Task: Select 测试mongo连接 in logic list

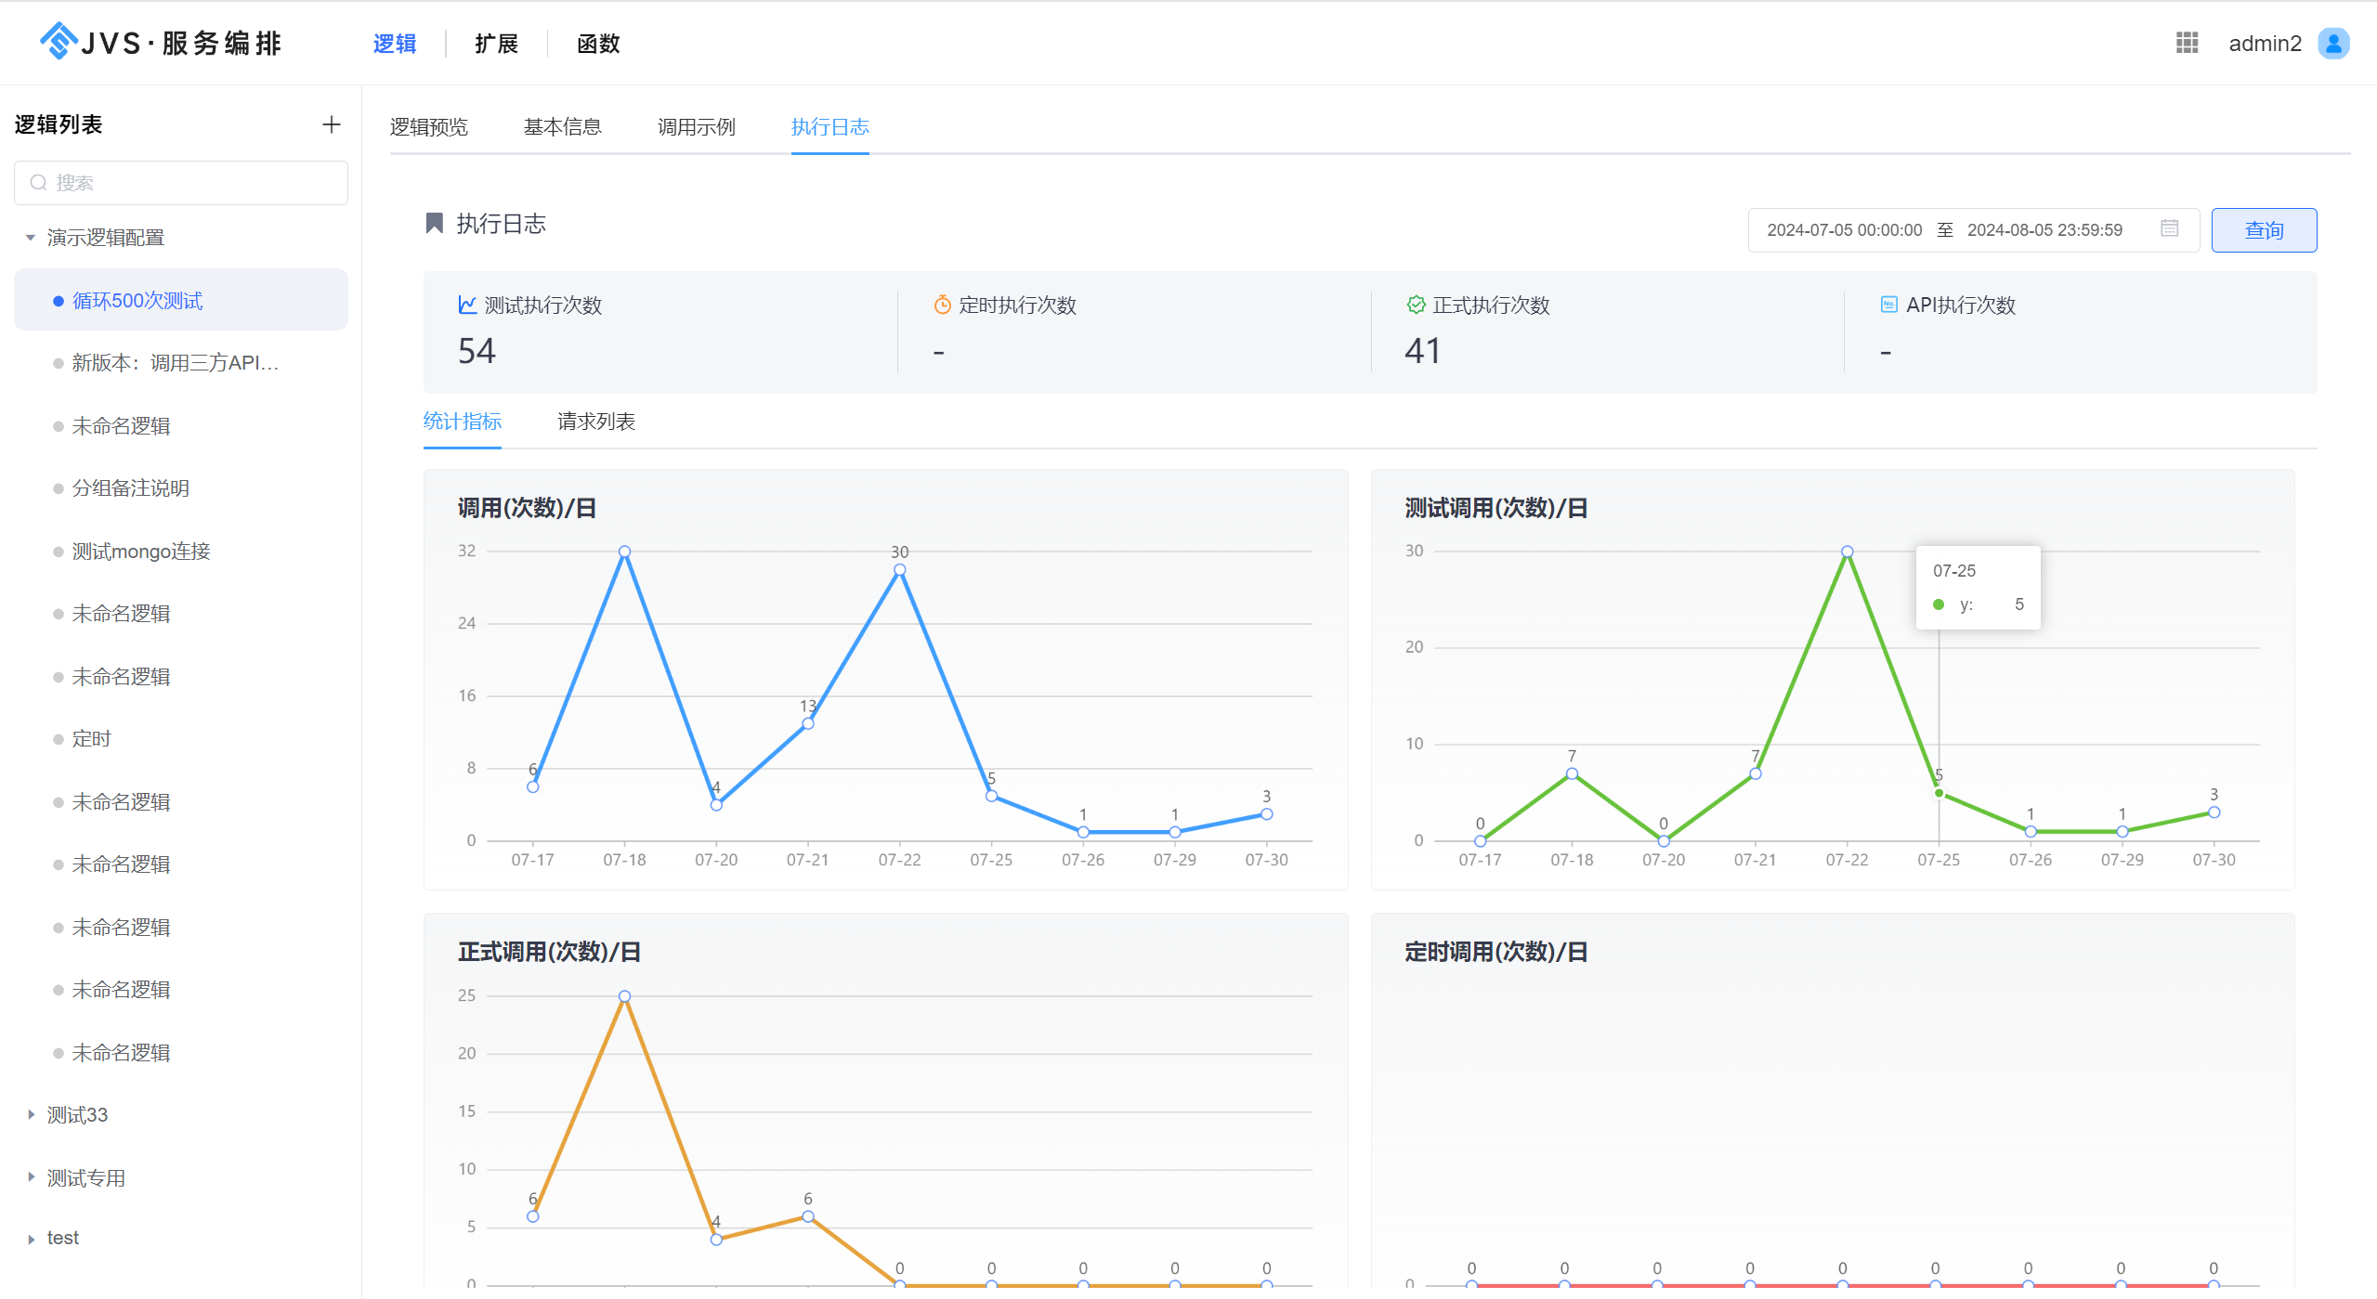Action: point(141,552)
